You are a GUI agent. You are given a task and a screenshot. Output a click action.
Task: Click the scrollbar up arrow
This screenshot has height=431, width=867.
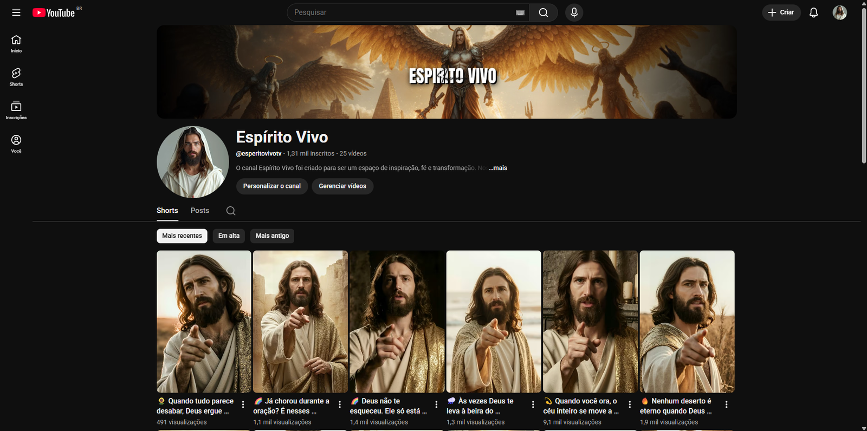[x=864, y=3]
